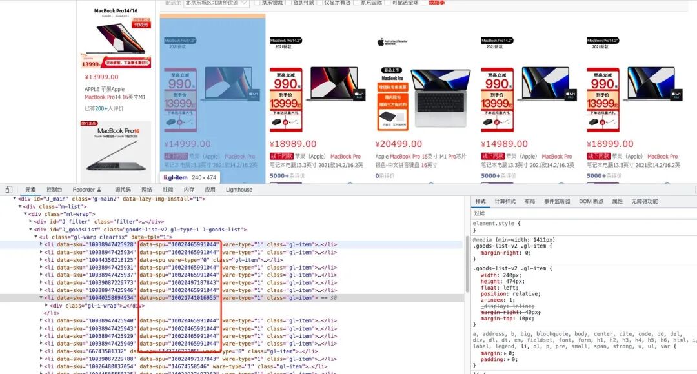Click the 过滤 styles filter input field

(x=581, y=213)
